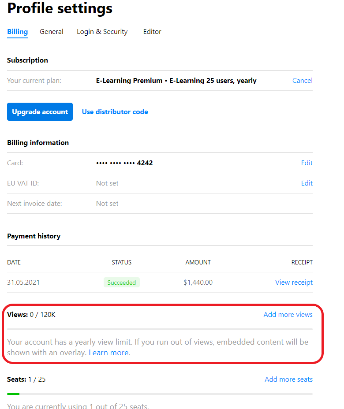Click the Upgrade account button

click(40, 112)
